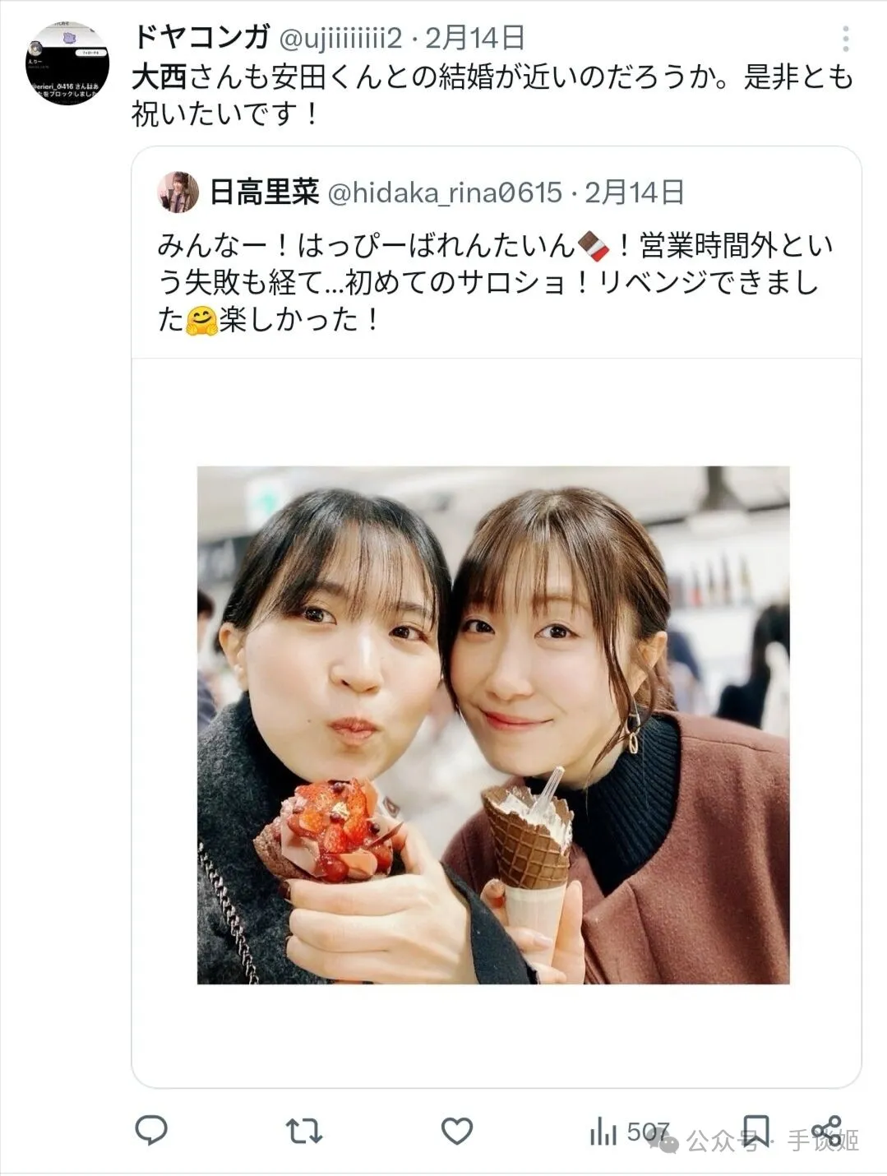Click the 日高里菜 display name
The image size is (887, 1176).
click(265, 192)
